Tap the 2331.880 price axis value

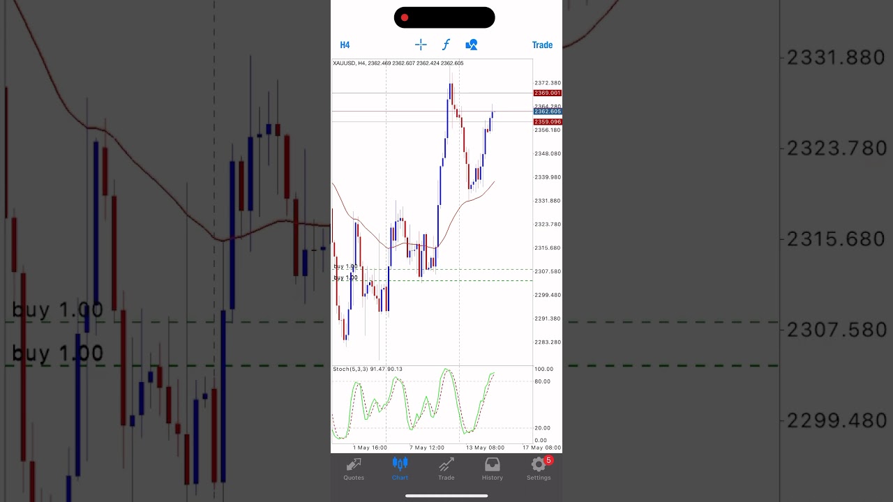548,201
